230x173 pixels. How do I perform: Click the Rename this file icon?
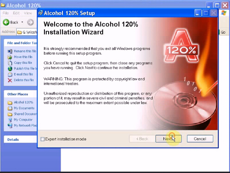(x=10, y=51)
